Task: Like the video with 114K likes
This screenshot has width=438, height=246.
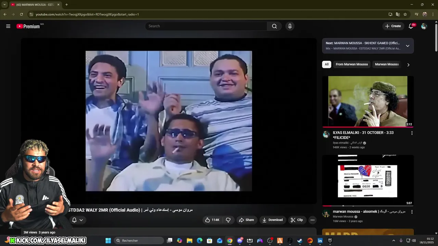Action: pyautogui.click(x=212, y=220)
